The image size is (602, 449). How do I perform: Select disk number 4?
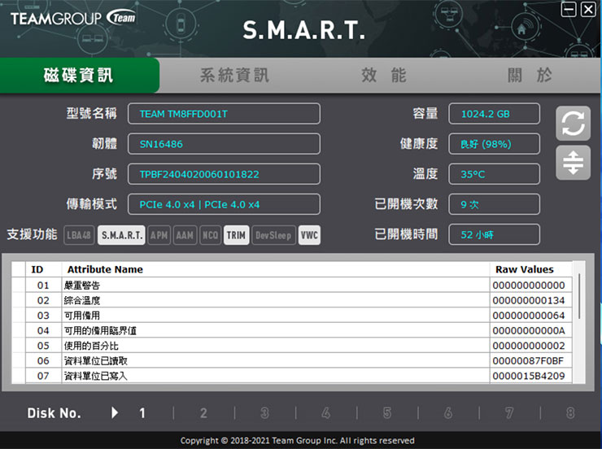point(325,413)
